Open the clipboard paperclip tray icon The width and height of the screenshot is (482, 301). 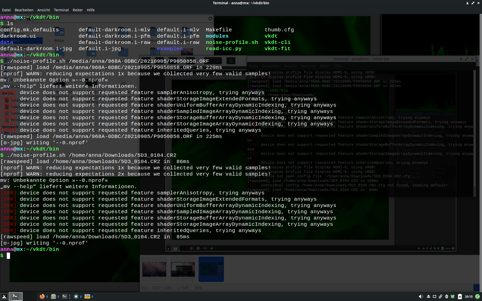pos(441,296)
